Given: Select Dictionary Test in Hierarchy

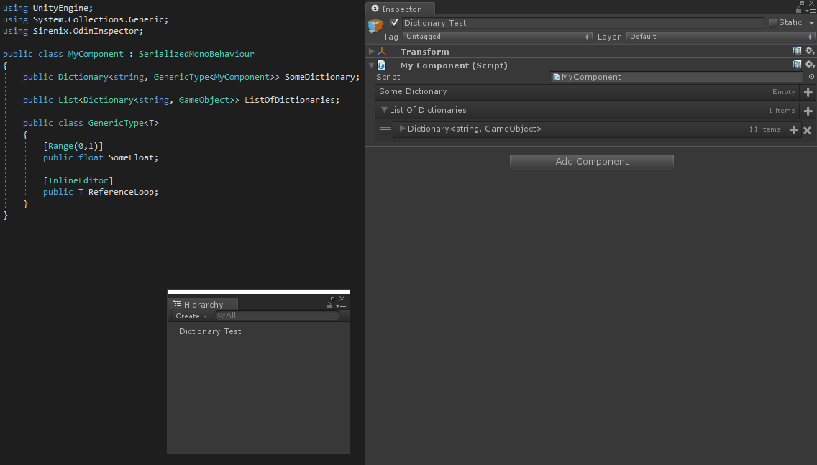Looking at the screenshot, I should pos(210,331).
